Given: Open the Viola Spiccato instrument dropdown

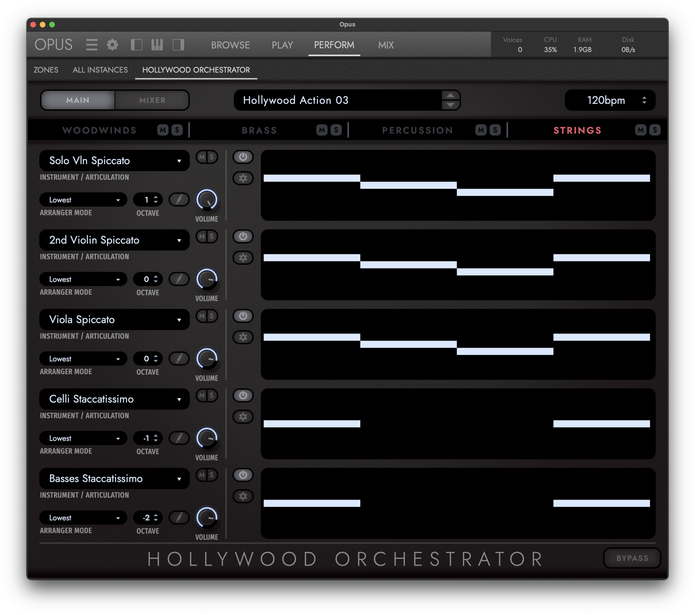Looking at the screenshot, I should coord(114,319).
